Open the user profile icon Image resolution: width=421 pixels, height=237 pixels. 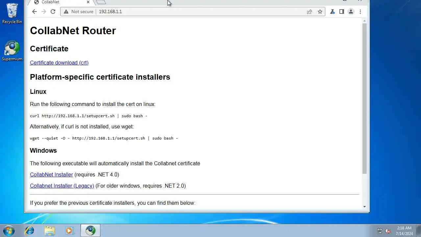(351, 12)
